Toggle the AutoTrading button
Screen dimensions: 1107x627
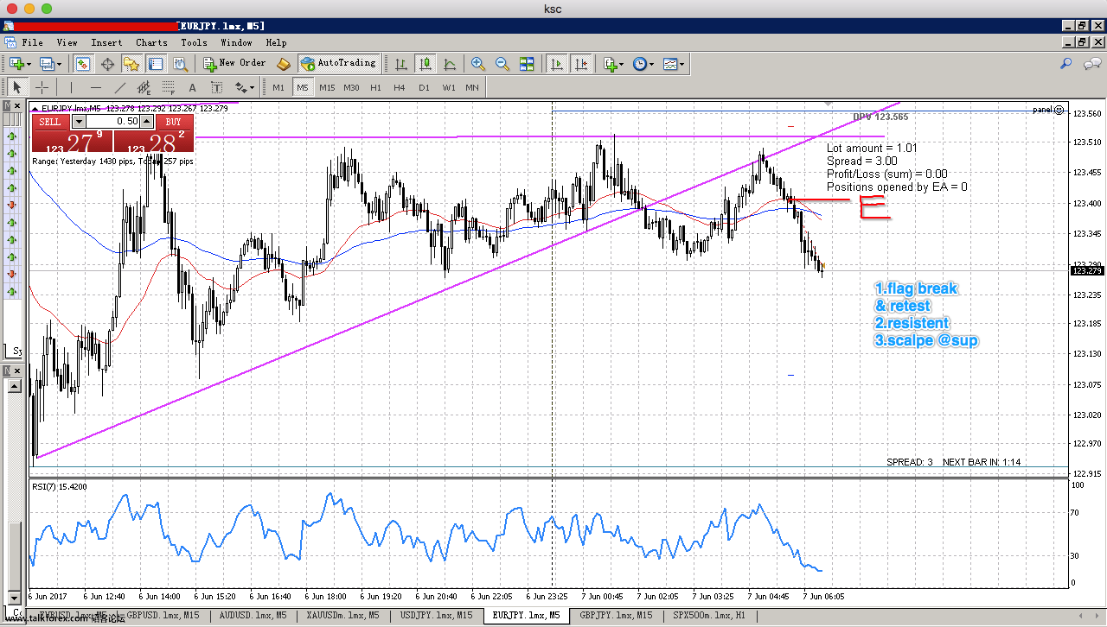pyautogui.click(x=338, y=63)
